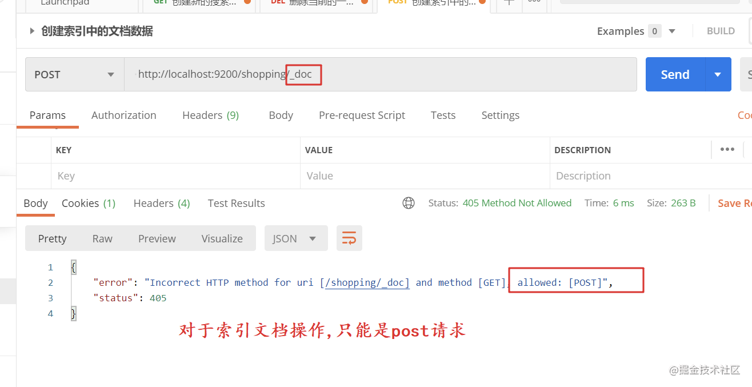Click the network globe icon
Image resolution: width=752 pixels, height=387 pixels.
409,203
